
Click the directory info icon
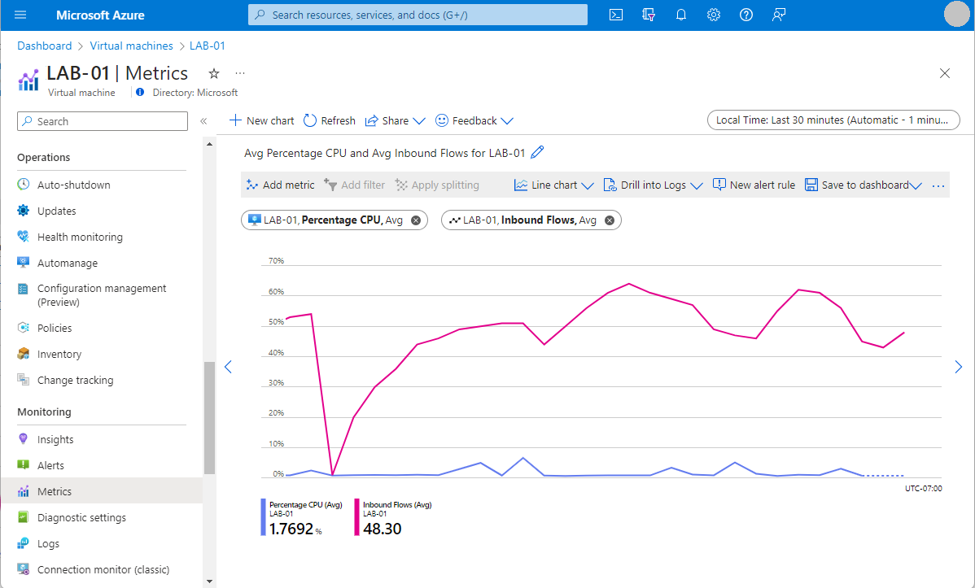click(x=140, y=92)
